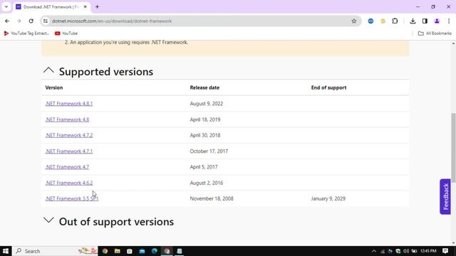
Task: Close the Download .NET Framework tab
Action: click(85, 6)
